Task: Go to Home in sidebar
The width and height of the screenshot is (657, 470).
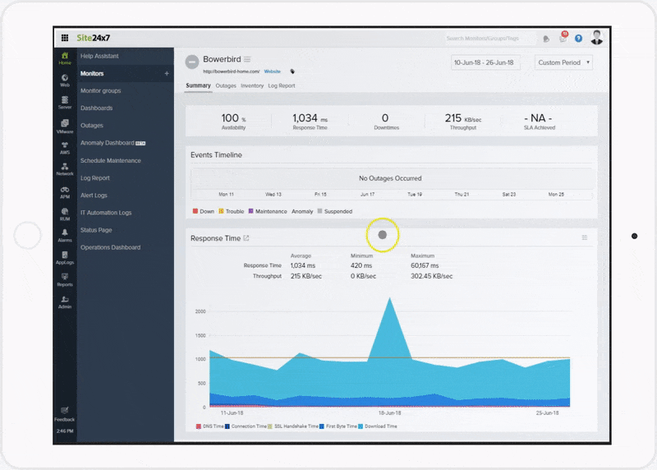Action: 65,58
